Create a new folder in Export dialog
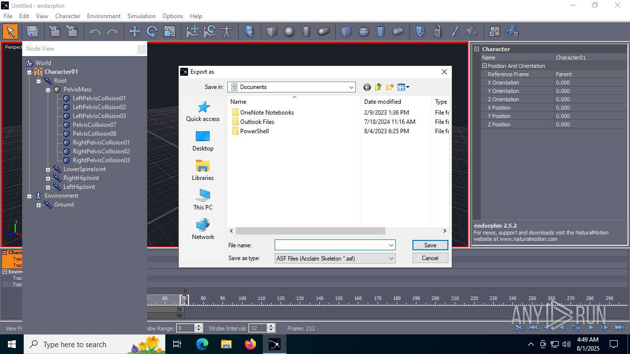630x354 pixels. point(390,87)
